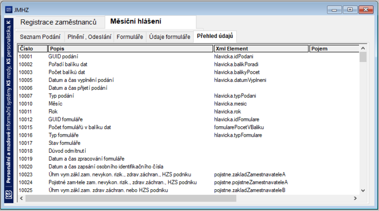Image resolution: width=379 pixels, height=211 pixels.
Task: Switch to the Formuláře tab
Action: click(x=130, y=37)
